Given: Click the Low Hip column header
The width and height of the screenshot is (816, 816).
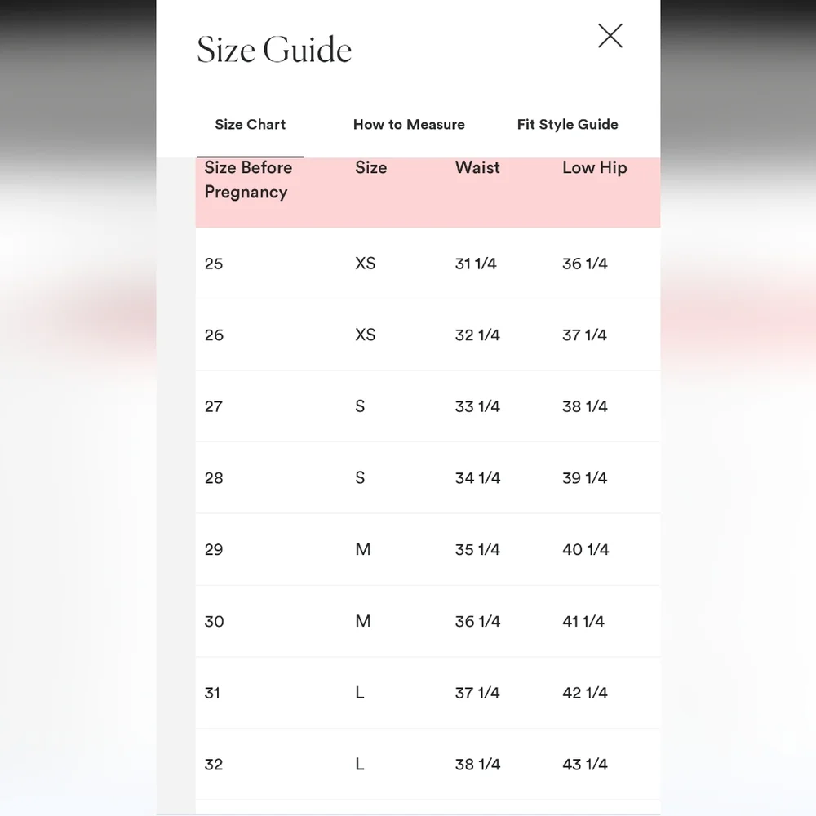Looking at the screenshot, I should [594, 168].
